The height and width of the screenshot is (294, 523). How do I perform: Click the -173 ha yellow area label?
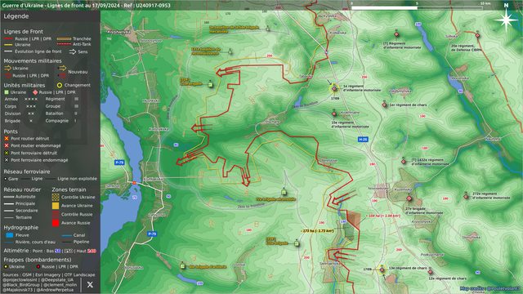[317, 230]
